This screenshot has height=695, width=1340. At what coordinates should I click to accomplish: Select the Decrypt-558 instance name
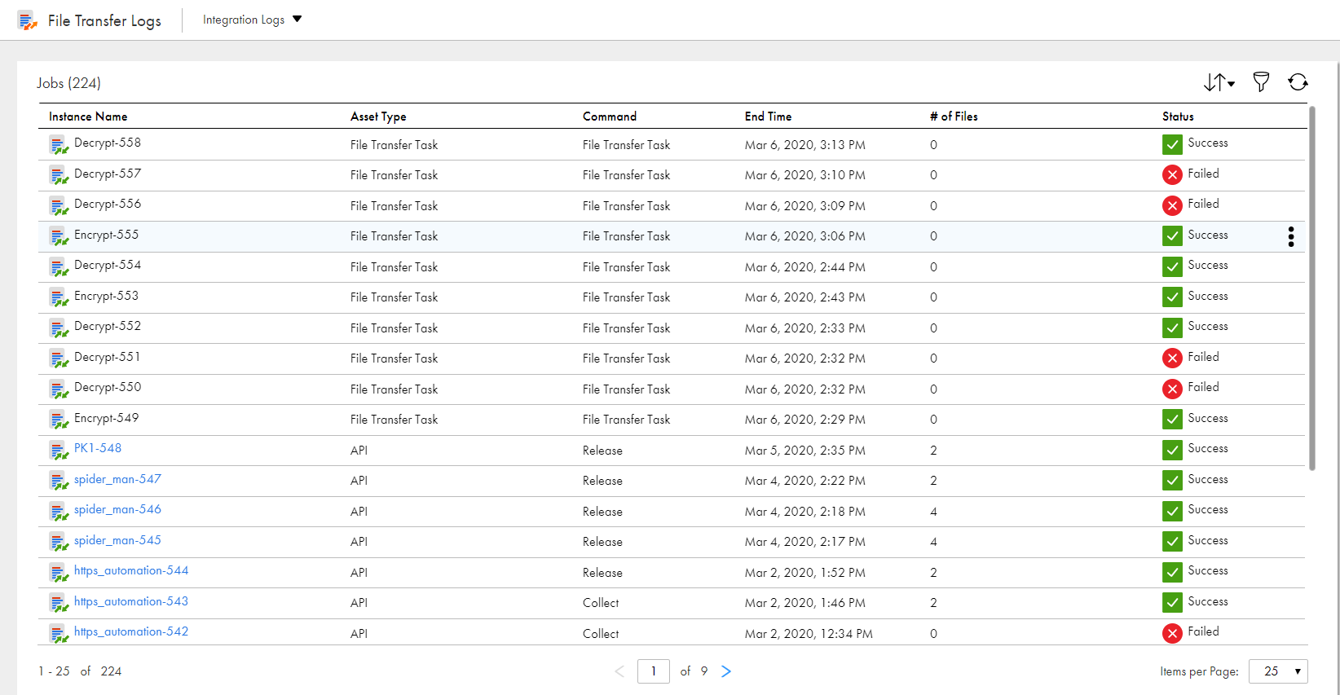click(x=108, y=143)
